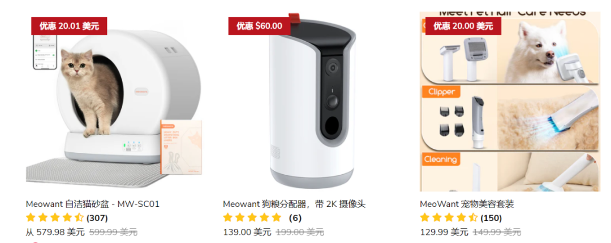Click the 129.99 美元 price

tap(444, 232)
